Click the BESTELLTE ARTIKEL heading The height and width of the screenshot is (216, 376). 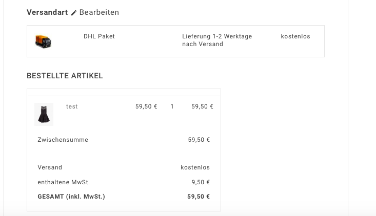(65, 76)
